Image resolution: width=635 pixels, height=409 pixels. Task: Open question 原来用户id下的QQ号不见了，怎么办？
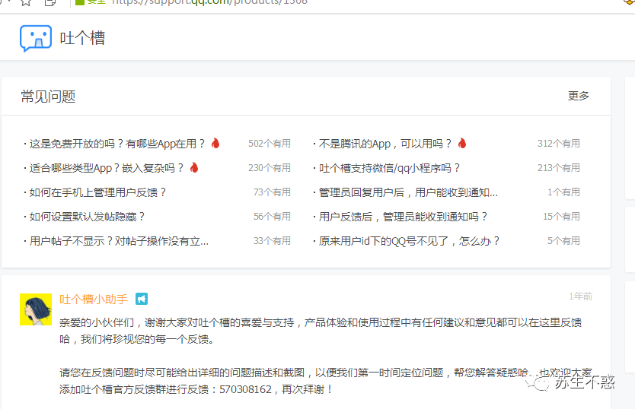point(409,241)
